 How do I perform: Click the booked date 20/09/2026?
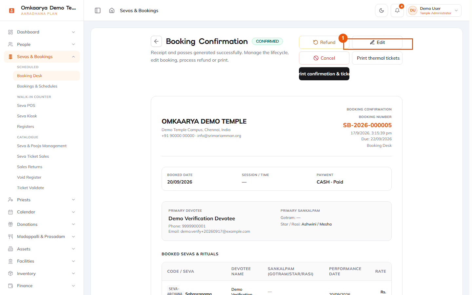coord(180,182)
